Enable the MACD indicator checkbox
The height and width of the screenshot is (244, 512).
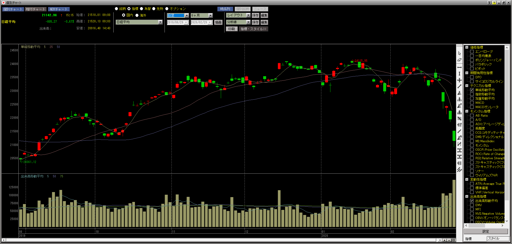coord(472,103)
